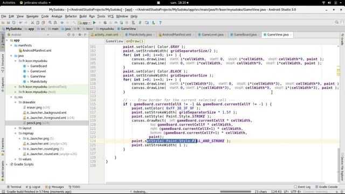Click the Sync/refresh toolbar icon
Image resolution: width=345 pixels, height=194 pixels.
pos(13,23)
